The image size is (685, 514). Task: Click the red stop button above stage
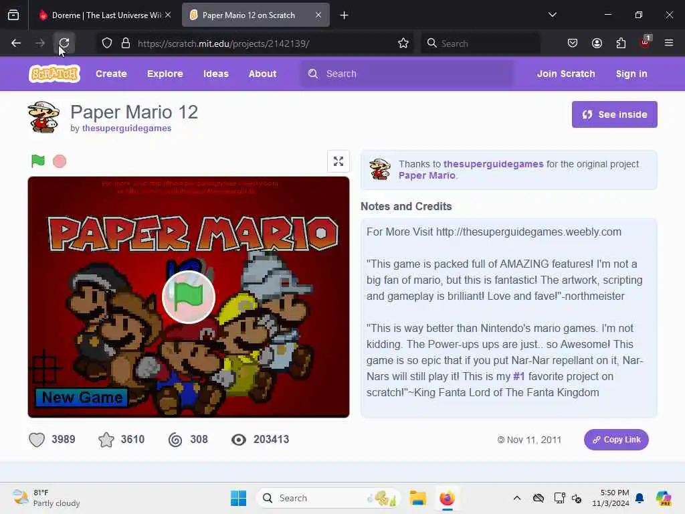60,161
